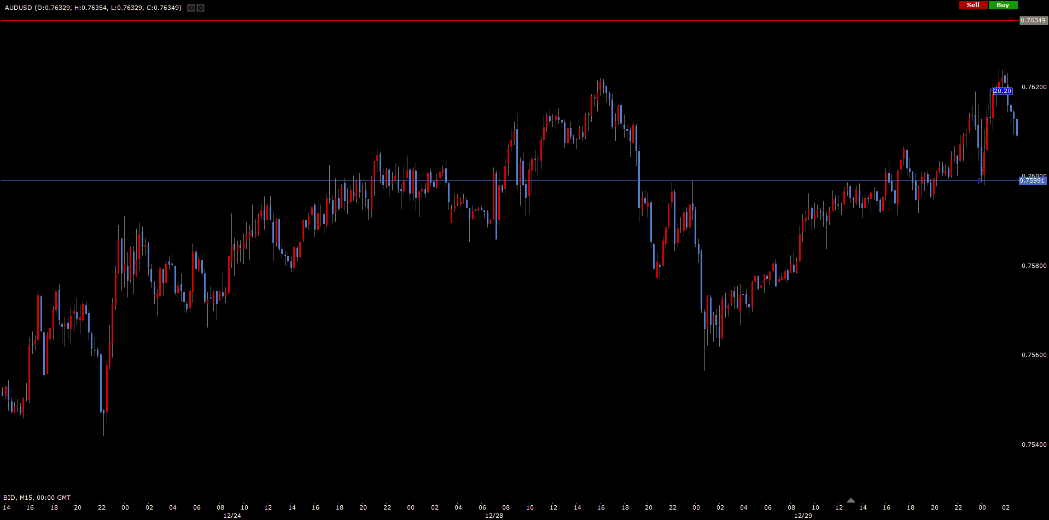The height and width of the screenshot is (520, 1049).
Task: Open chart settings via the gear icon
Action: tap(201, 8)
